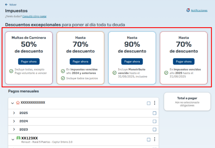Collapse the XX123XX vehicle section chevron
Image resolution: width=215 pixels, height=148 pixels.
tap(13, 139)
